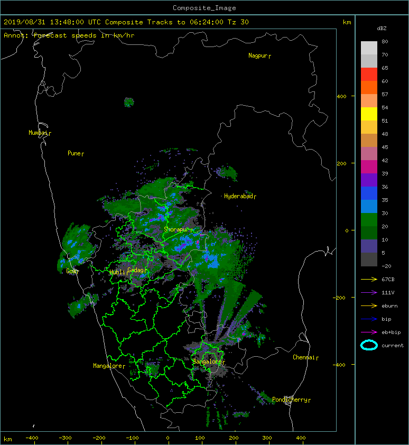This screenshot has width=409, height=445.
Task: Click the -300 tick label on horizontal axis
Action: pos(65,438)
